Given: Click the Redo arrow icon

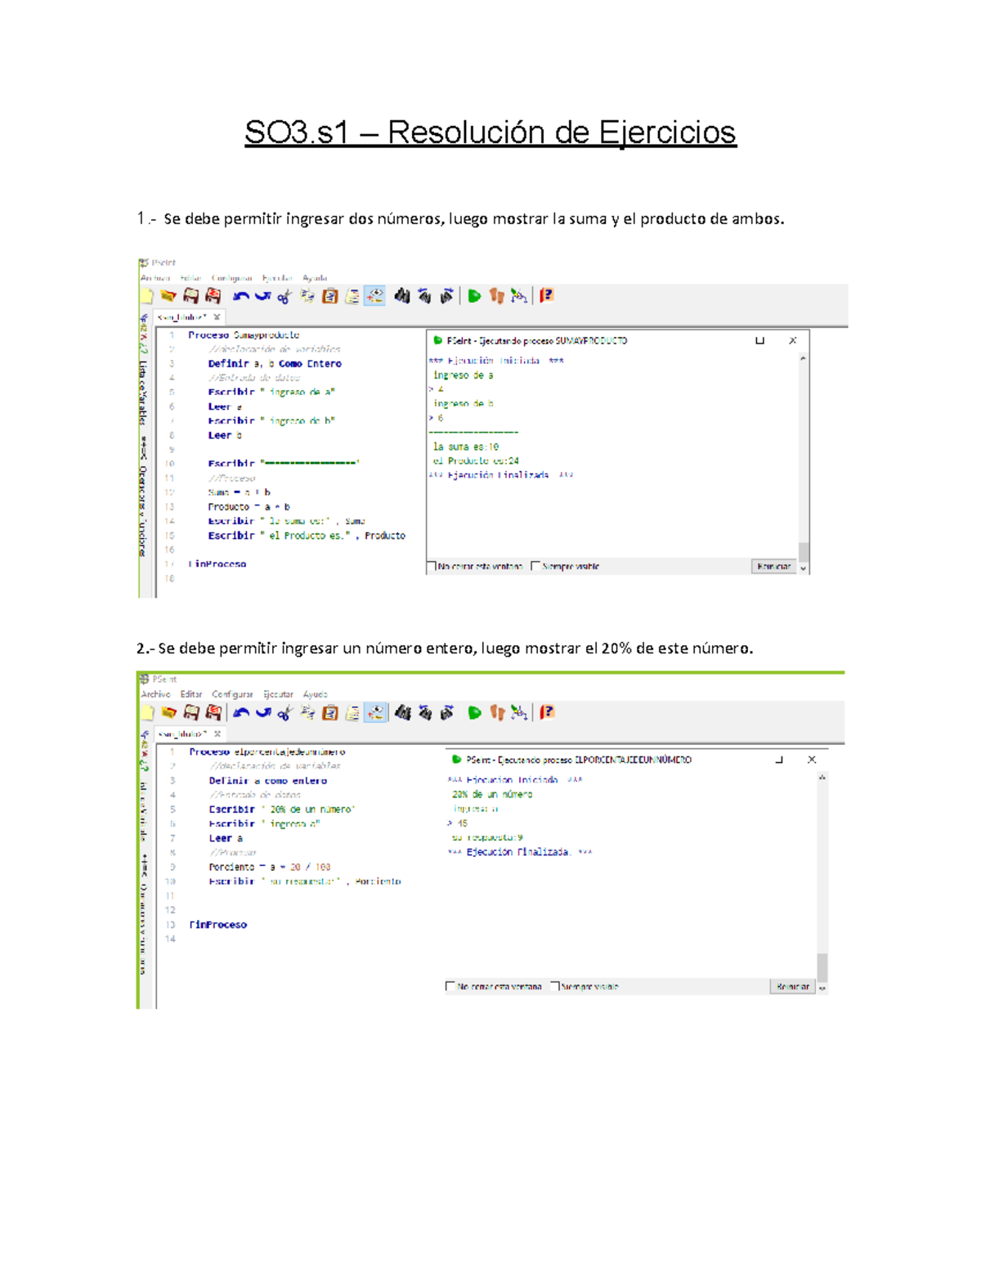Looking at the screenshot, I should click(262, 296).
